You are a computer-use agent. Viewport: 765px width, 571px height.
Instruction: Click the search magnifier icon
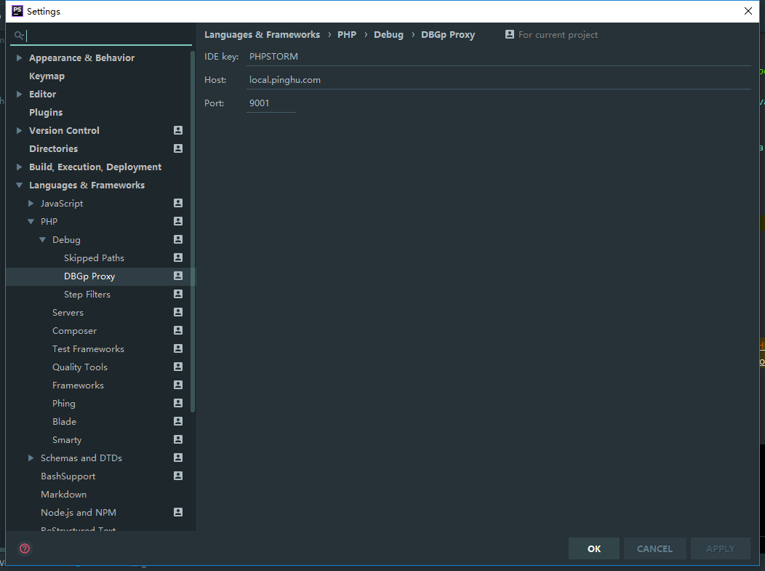19,35
